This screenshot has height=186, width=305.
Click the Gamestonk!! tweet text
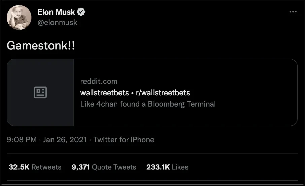(41, 46)
